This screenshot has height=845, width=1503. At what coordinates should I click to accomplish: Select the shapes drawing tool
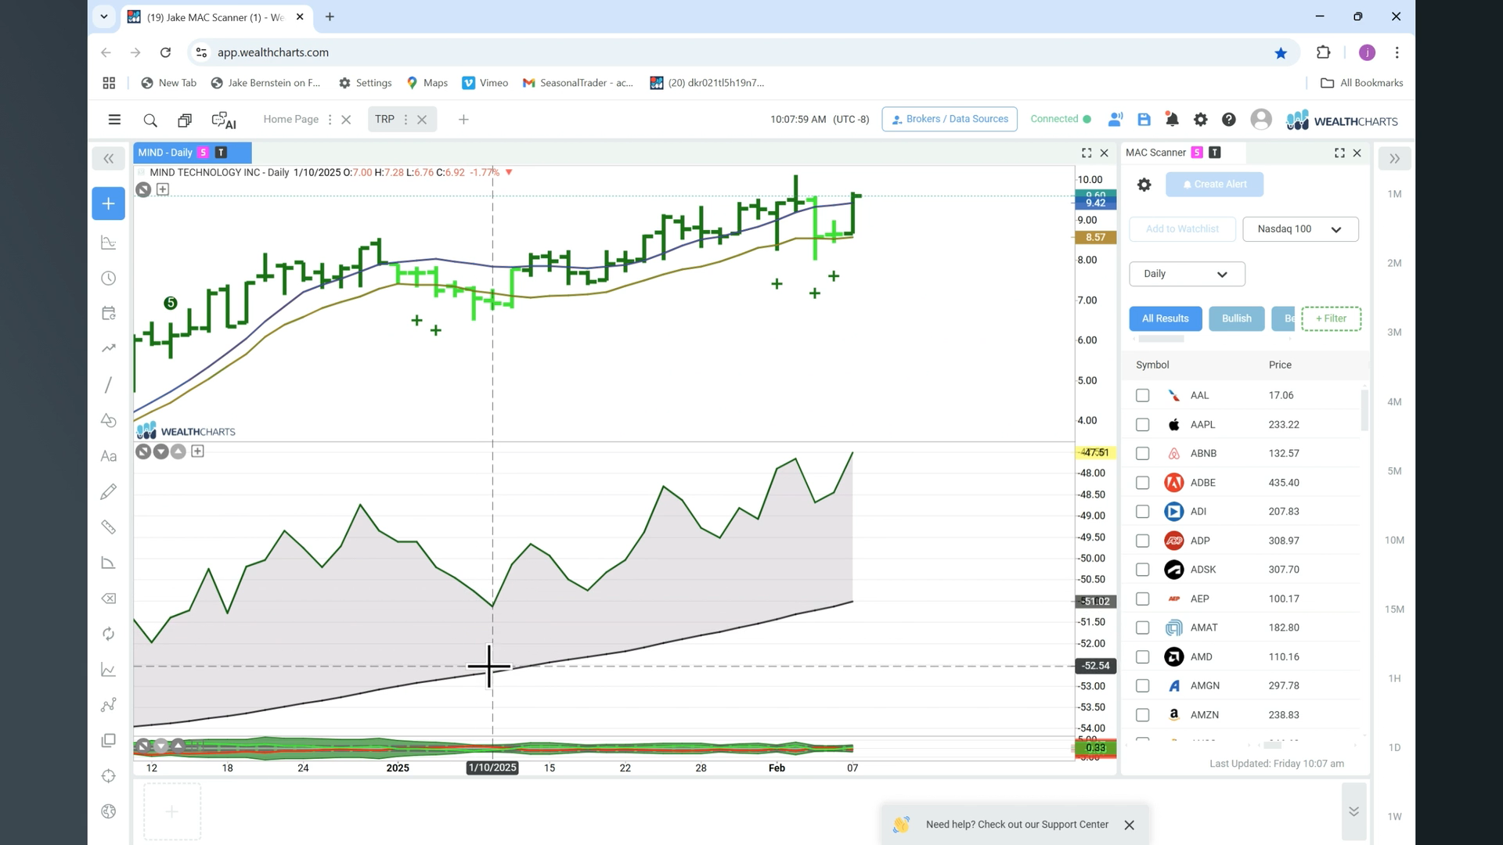pyautogui.click(x=109, y=420)
